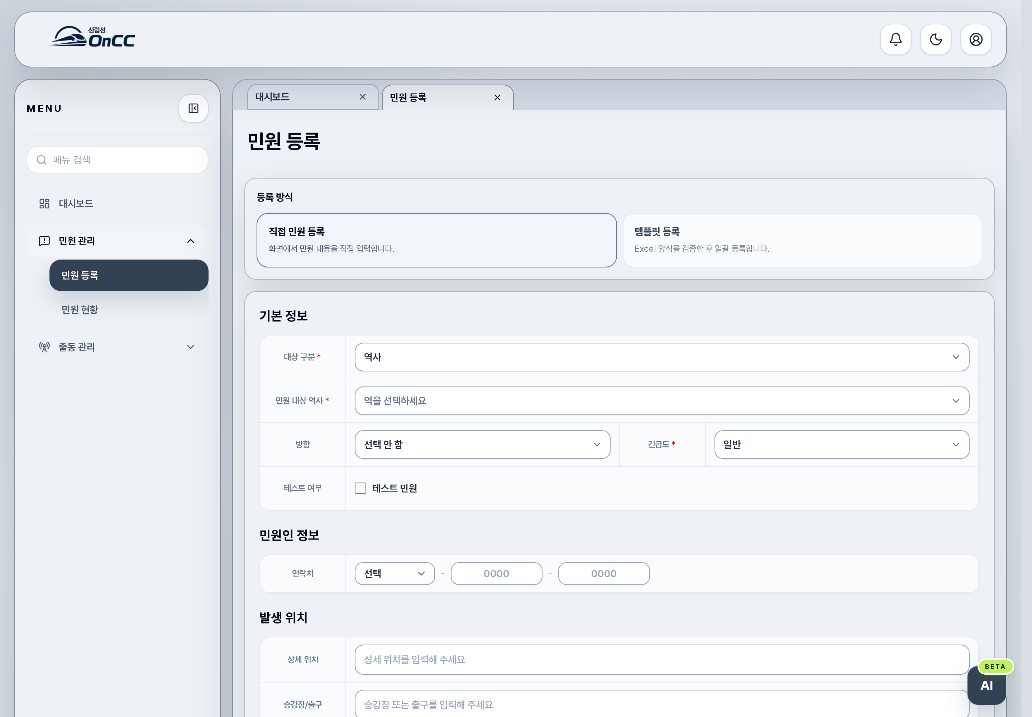Open the user profile icon

[x=975, y=39]
